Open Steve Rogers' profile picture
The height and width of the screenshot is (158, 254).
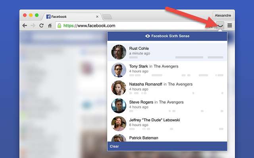[119, 106]
